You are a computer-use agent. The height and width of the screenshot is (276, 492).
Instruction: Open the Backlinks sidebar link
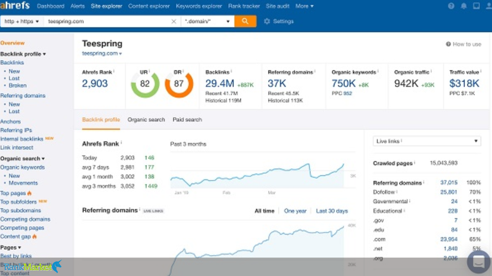[12, 62]
